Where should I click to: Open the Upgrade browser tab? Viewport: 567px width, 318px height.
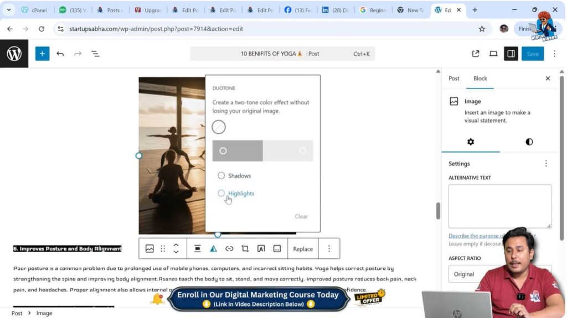pos(147,10)
